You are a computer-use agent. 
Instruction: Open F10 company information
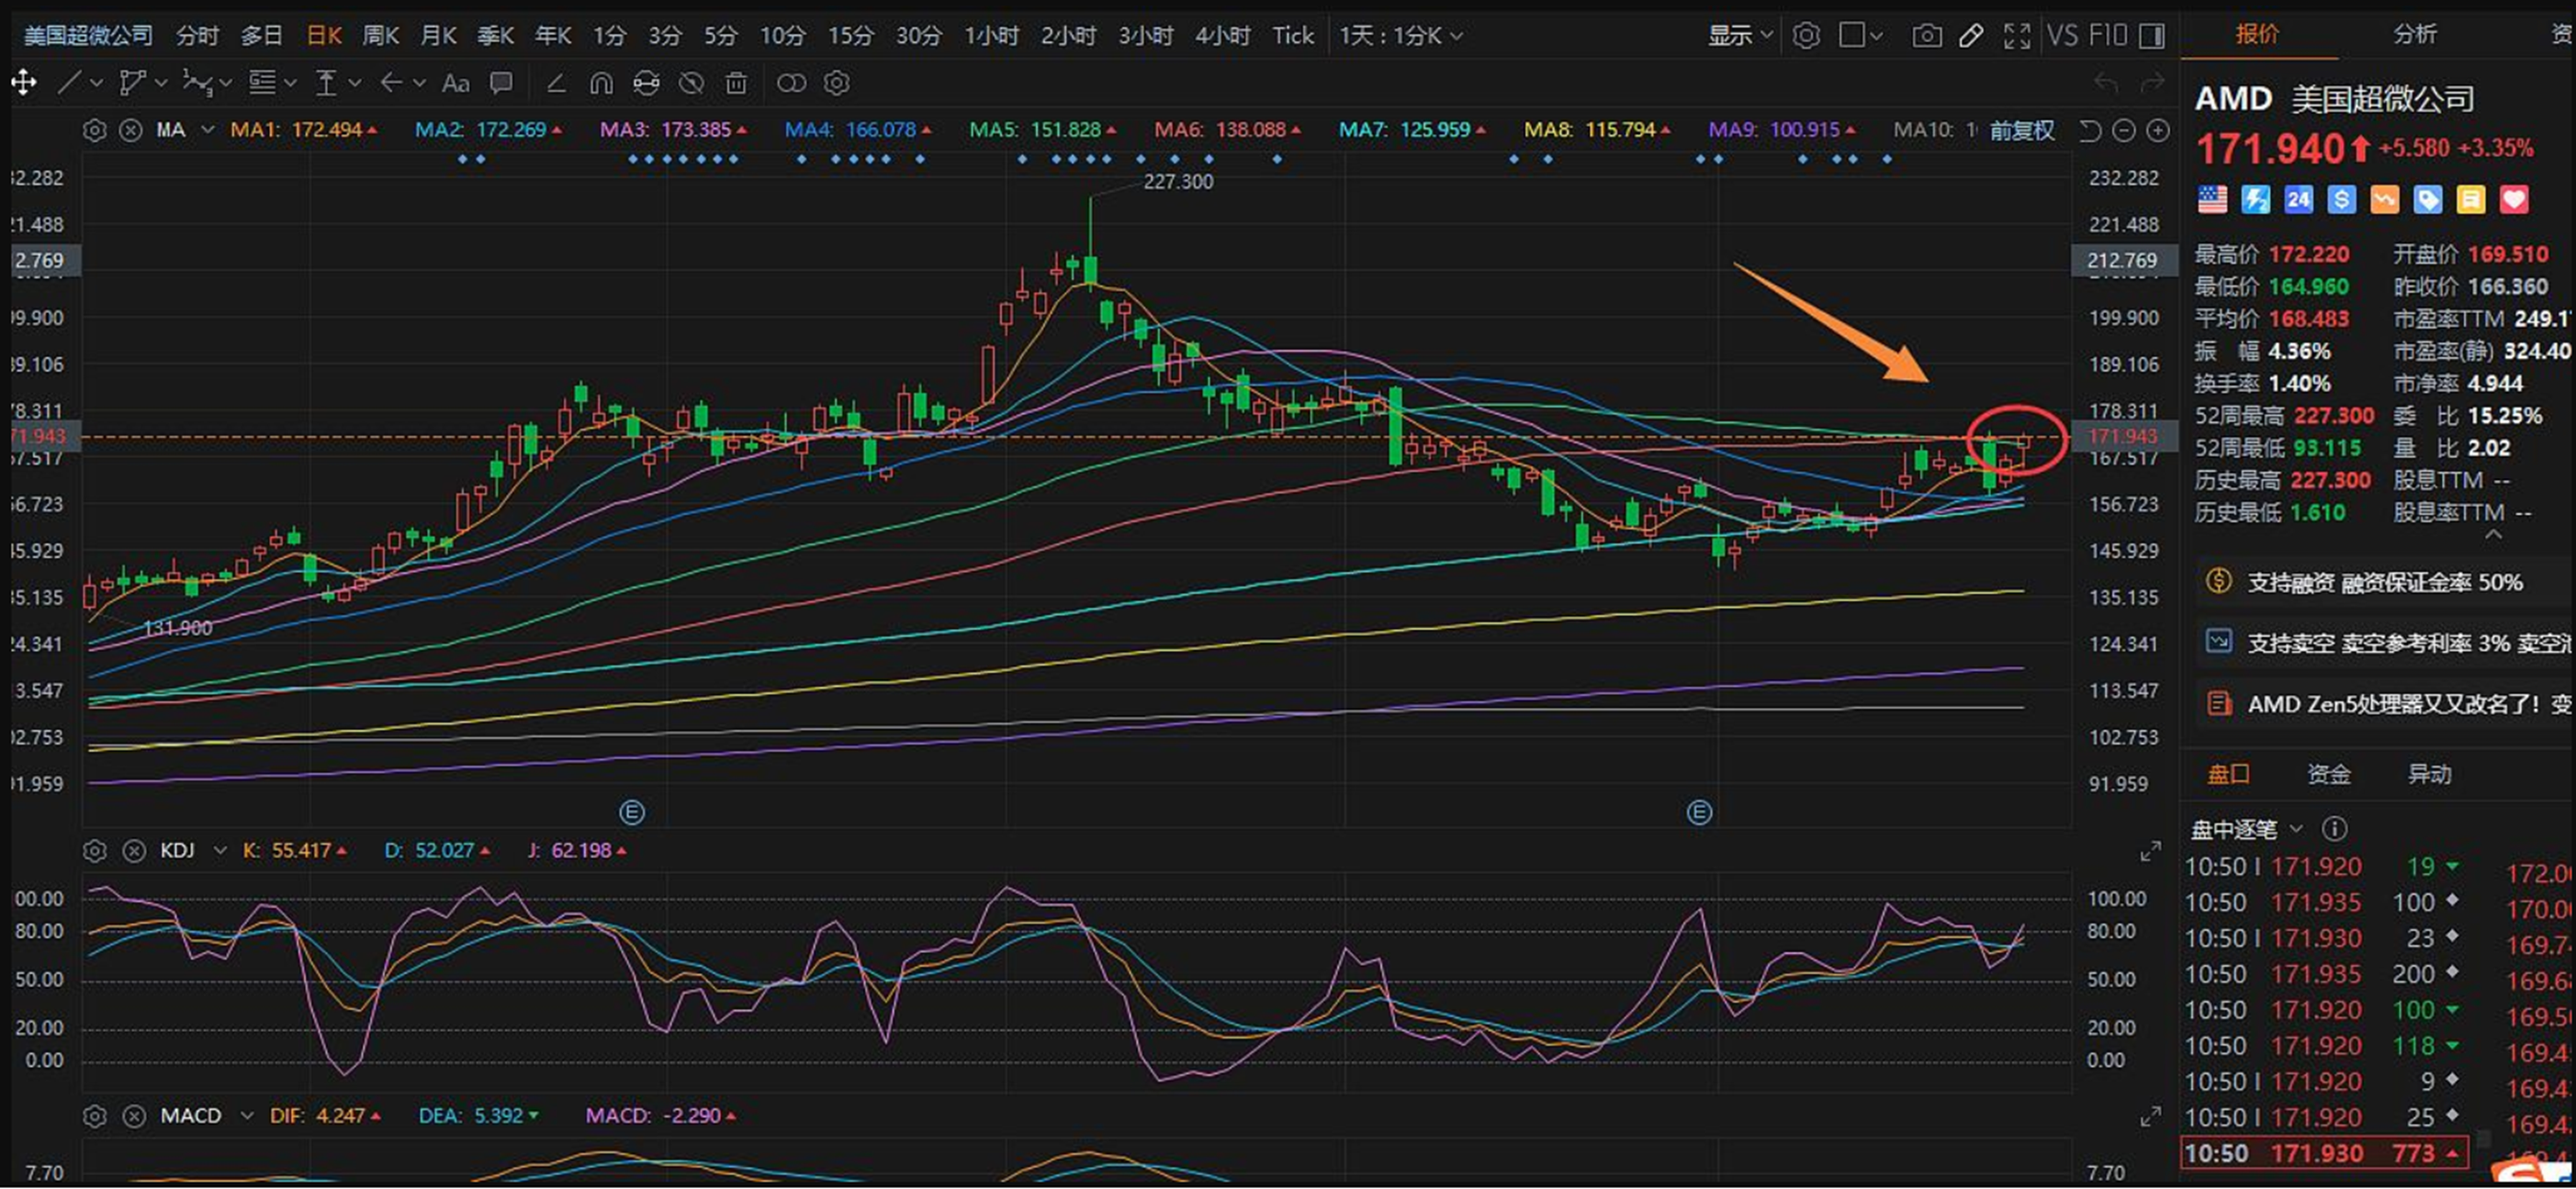pyautogui.click(x=2108, y=36)
